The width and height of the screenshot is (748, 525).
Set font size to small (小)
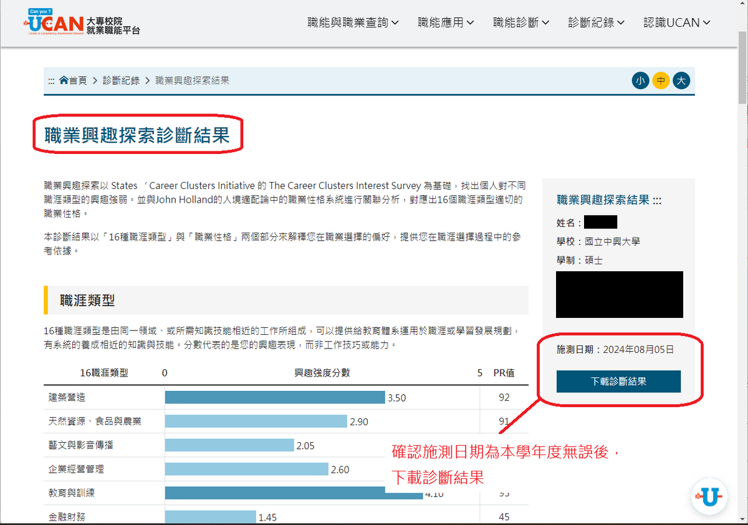(640, 81)
